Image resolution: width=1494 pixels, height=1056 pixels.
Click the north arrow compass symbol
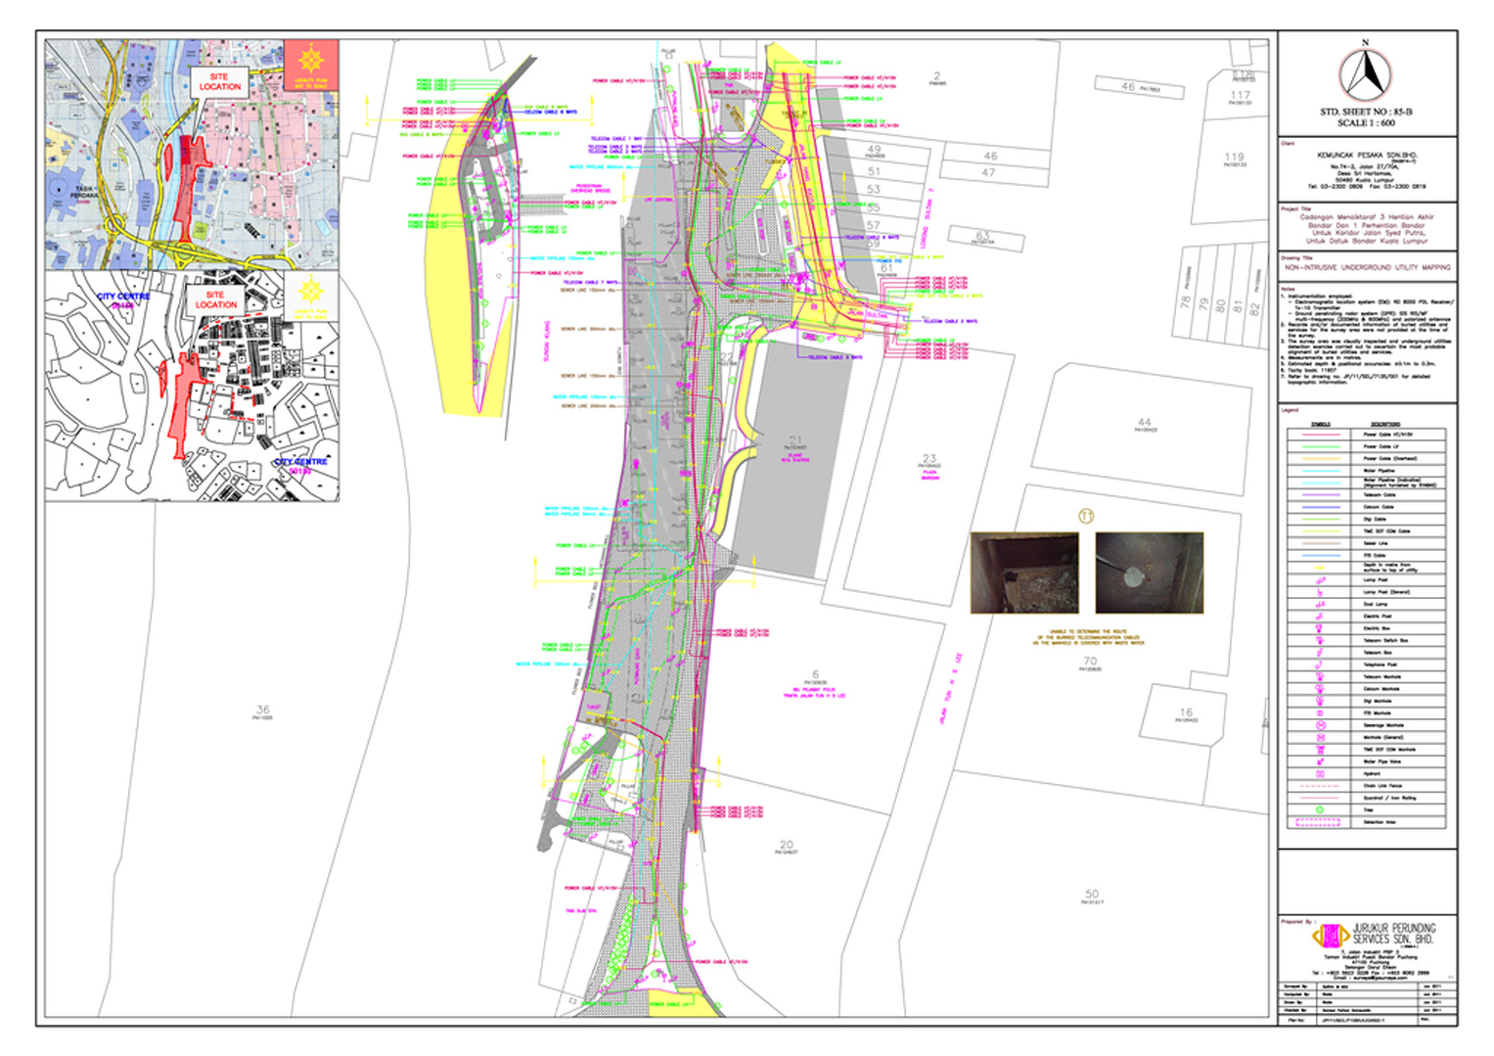(1365, 72)
